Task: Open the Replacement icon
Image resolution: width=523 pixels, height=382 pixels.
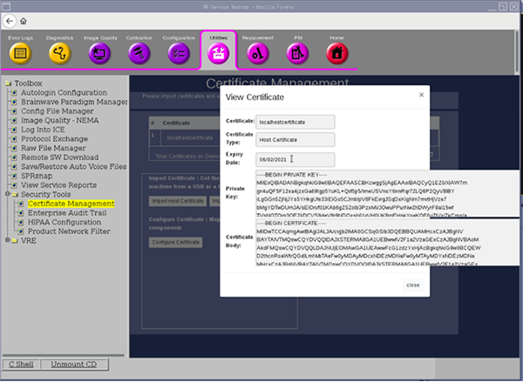Action: (257, 54)
